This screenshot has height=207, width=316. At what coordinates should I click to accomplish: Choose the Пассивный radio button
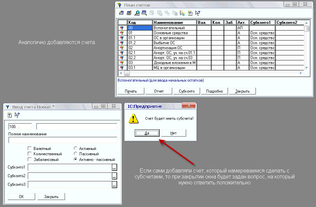(x=76, y=154)
